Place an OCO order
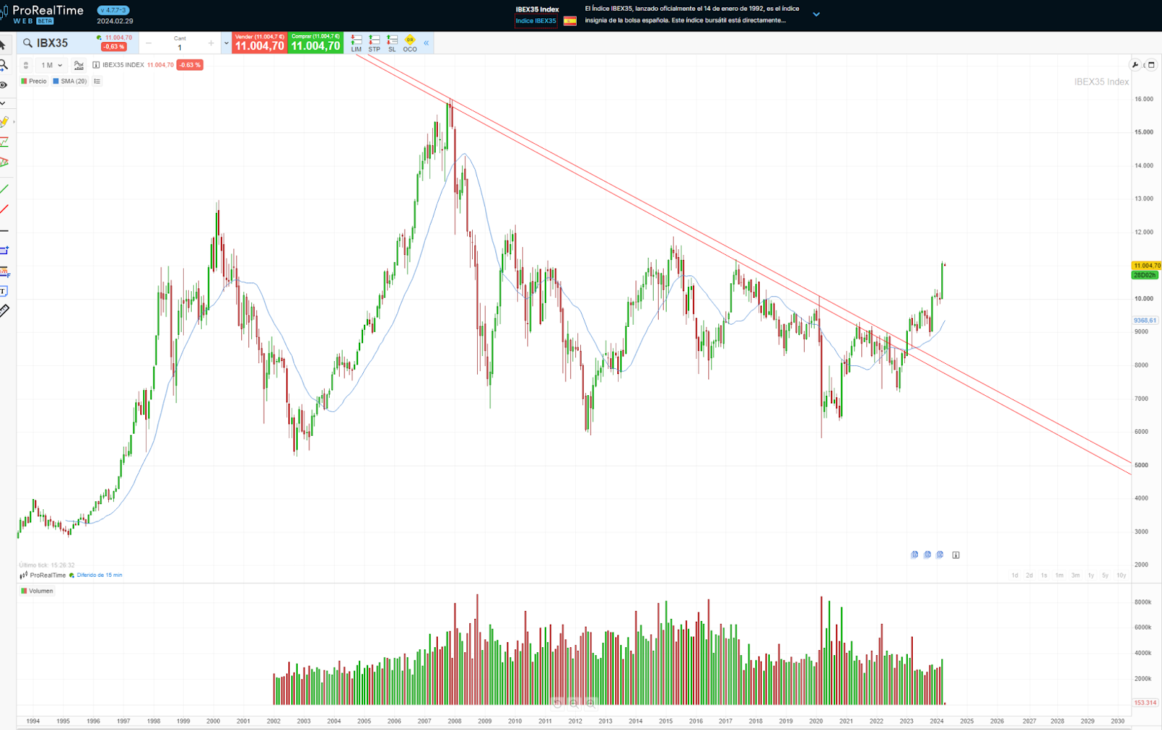1162x730 pixels. [x=410, y=44]
